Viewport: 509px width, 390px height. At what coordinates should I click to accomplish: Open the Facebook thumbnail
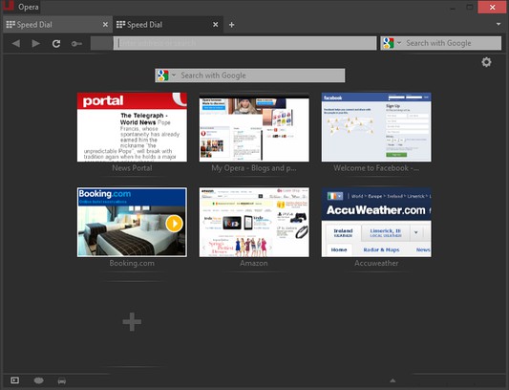(376, 127)
